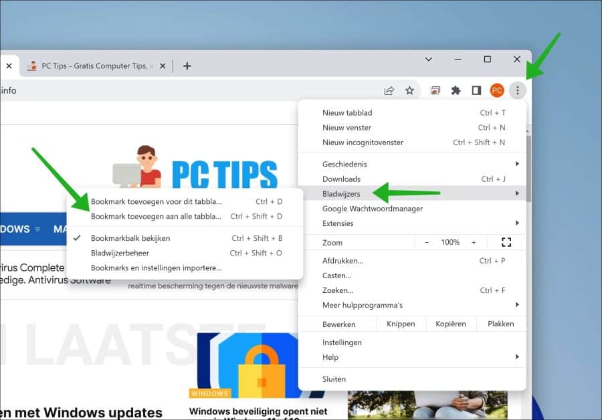This screenshot has height=420, width=602.
Task: Click the PC TIPS site logo
Action: point(195,167)
